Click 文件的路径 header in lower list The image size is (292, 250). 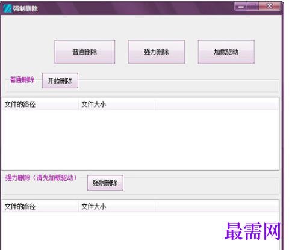click(40, 206)
